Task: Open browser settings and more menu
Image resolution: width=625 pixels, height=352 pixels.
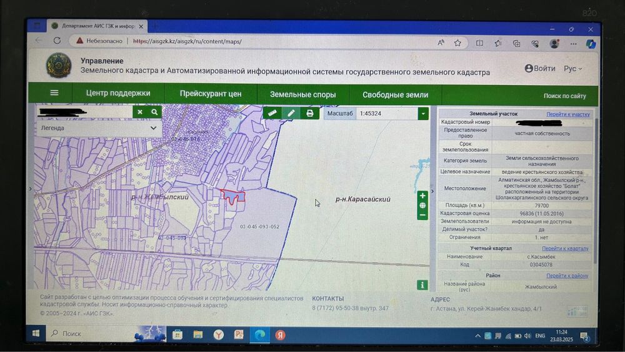Action: (x=573, y=44)
